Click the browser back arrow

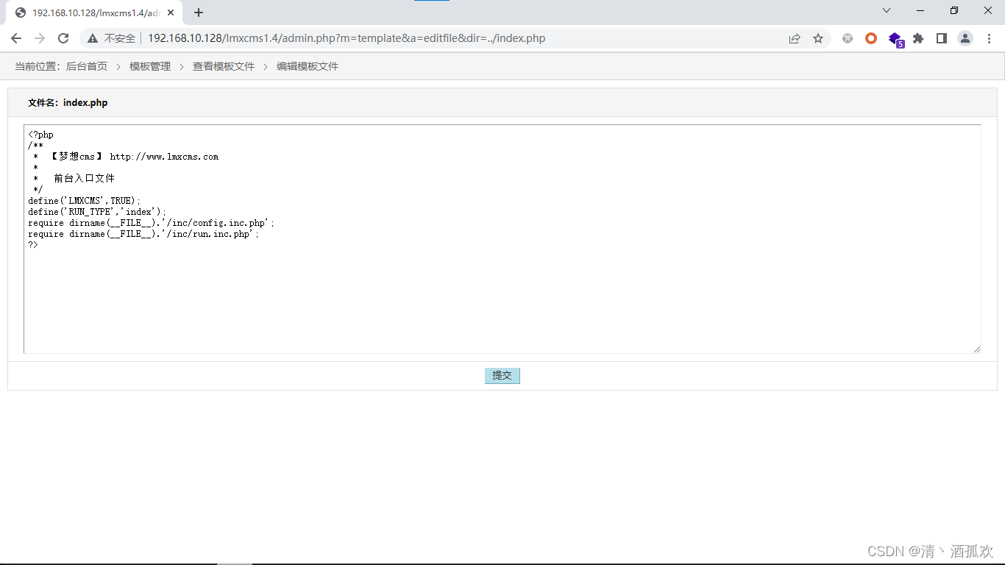click(16, 38)
